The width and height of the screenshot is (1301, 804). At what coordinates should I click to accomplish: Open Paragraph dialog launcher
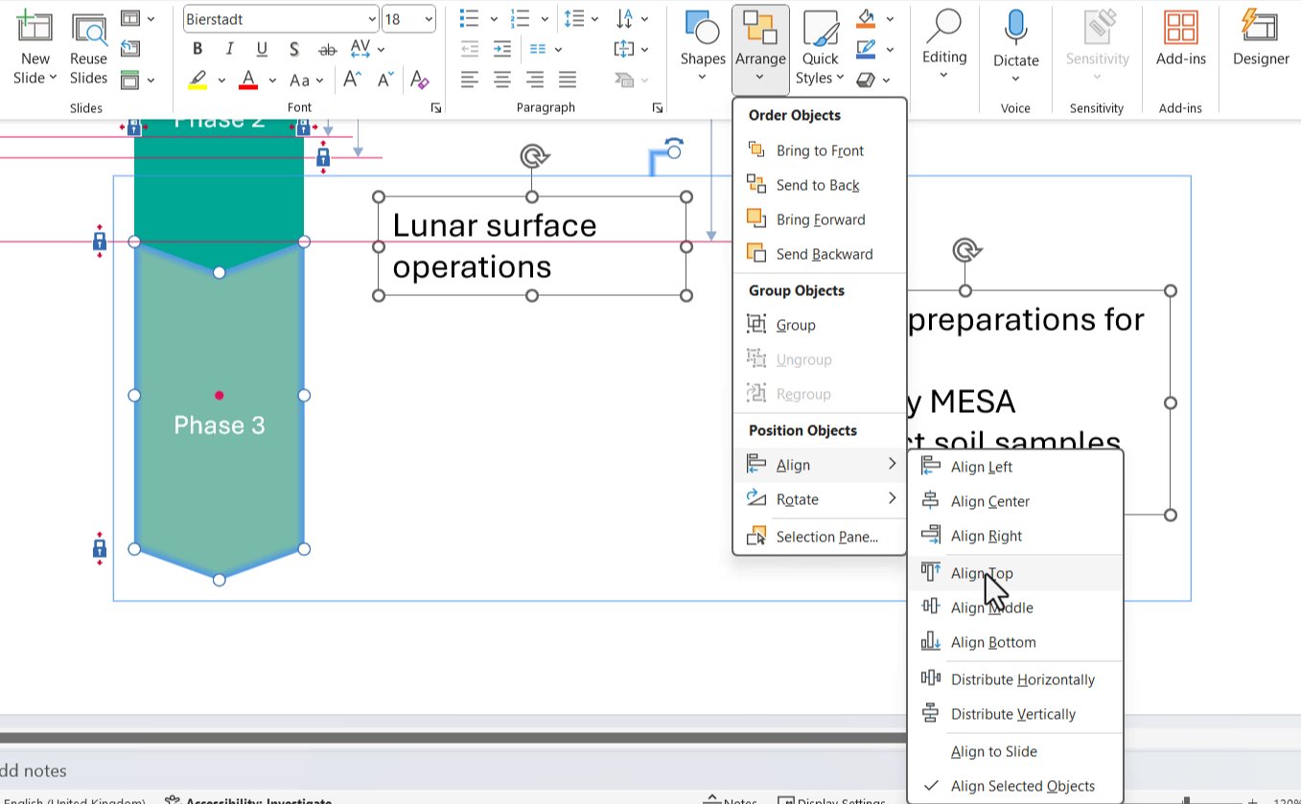tap(658, 108)
